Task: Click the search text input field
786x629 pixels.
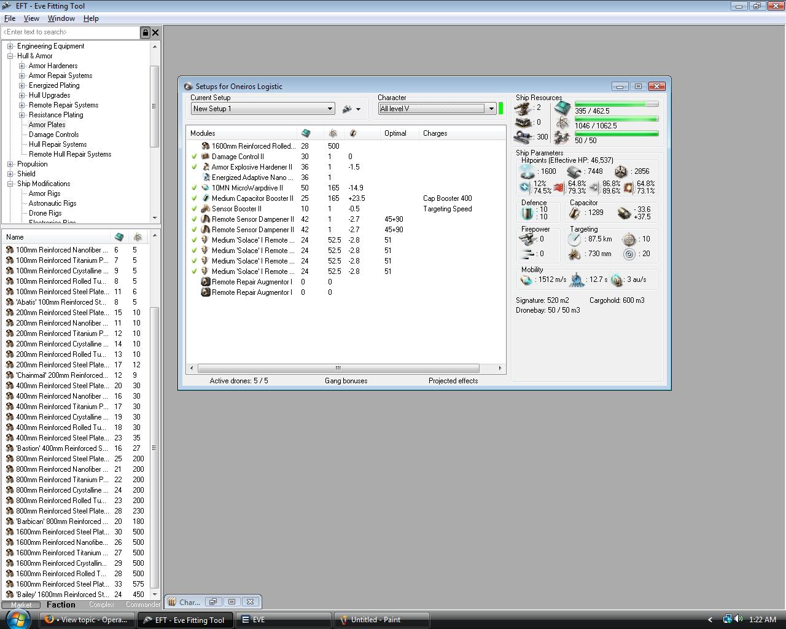Action: click(71, 33)
